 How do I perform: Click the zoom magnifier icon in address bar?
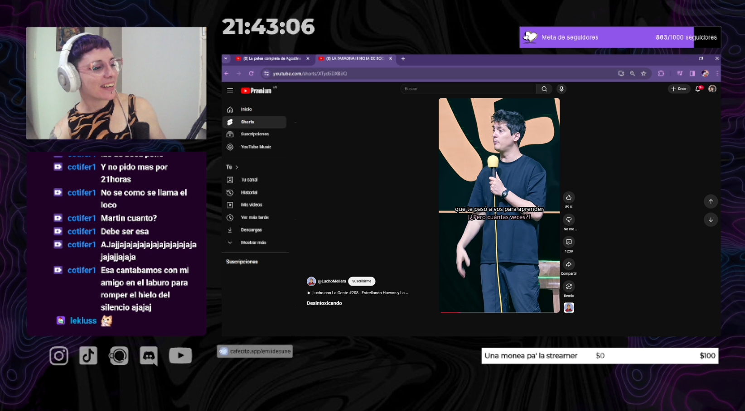[x=632, y=73]
